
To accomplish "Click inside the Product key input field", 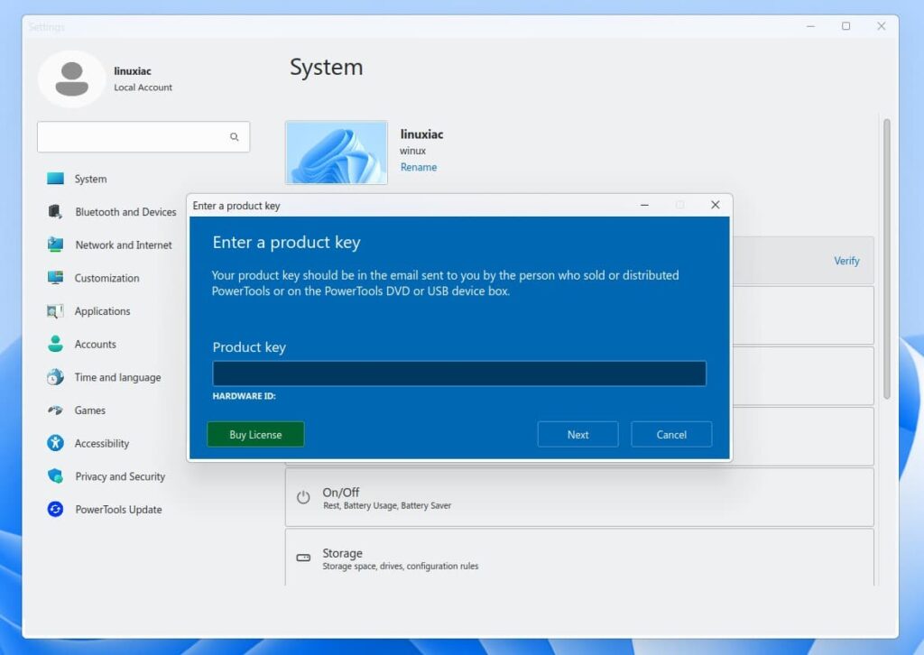I will pos(458,373).
